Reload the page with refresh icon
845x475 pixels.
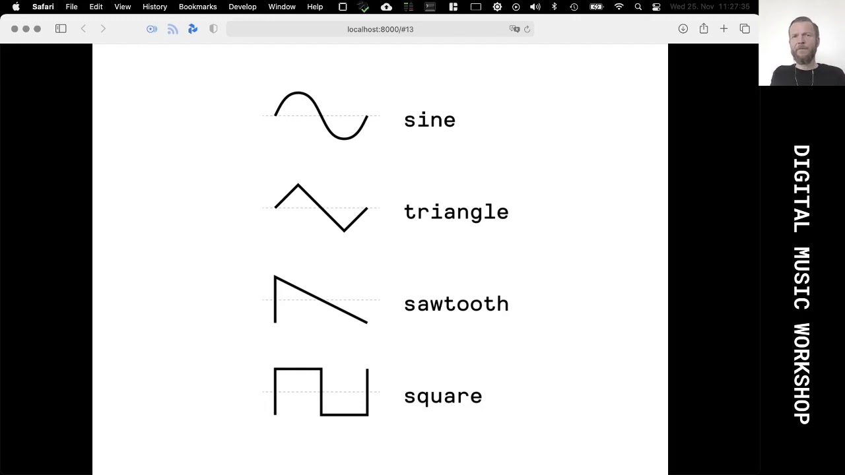point(527,29)
